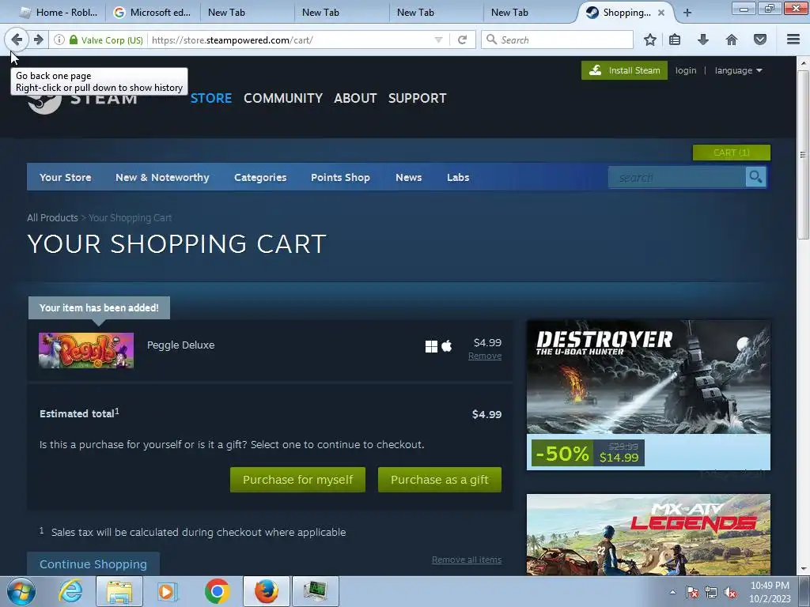Click Continue Shopping button
The height and width of the screenshot is (607, 810).
click(93, 564)
